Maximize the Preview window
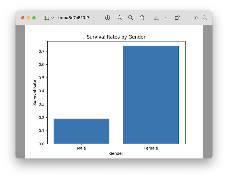The width and height of the screenshot is (228, 179). 34,18
